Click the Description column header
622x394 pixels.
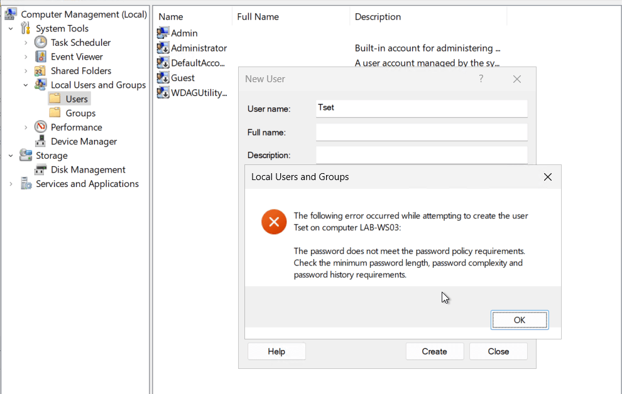click(378, 17)
